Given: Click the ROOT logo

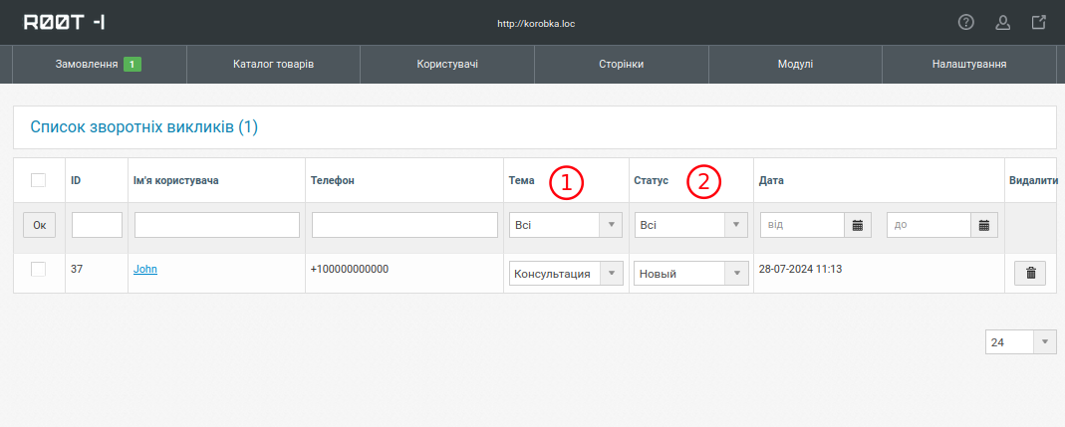Looking at the screenshot, I should [x=64, y=23].
